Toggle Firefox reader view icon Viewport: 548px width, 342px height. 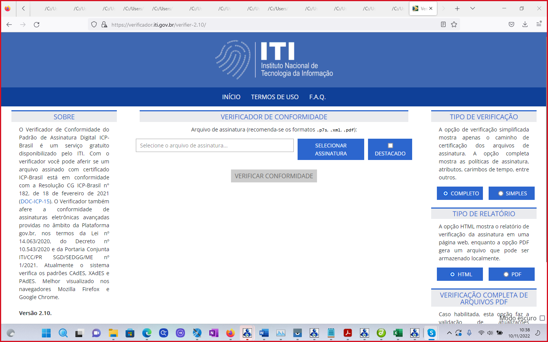pos(443,25)
